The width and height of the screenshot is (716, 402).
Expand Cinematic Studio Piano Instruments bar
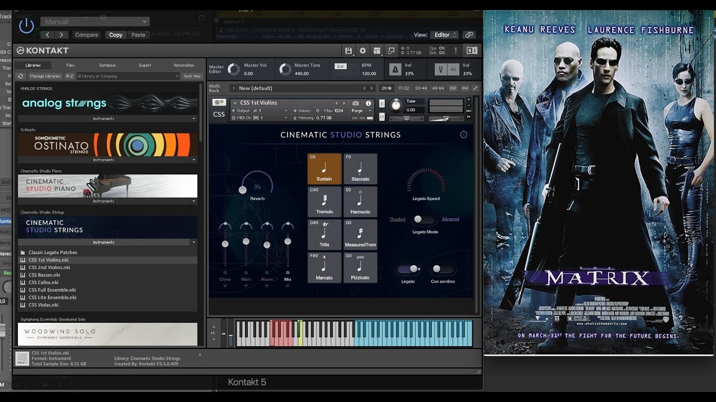[x=107, y=201]
